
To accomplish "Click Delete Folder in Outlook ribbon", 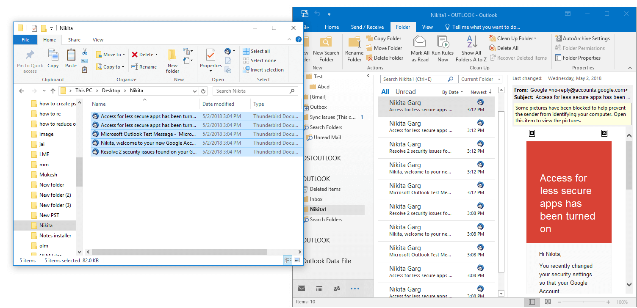I will (385, 58).
